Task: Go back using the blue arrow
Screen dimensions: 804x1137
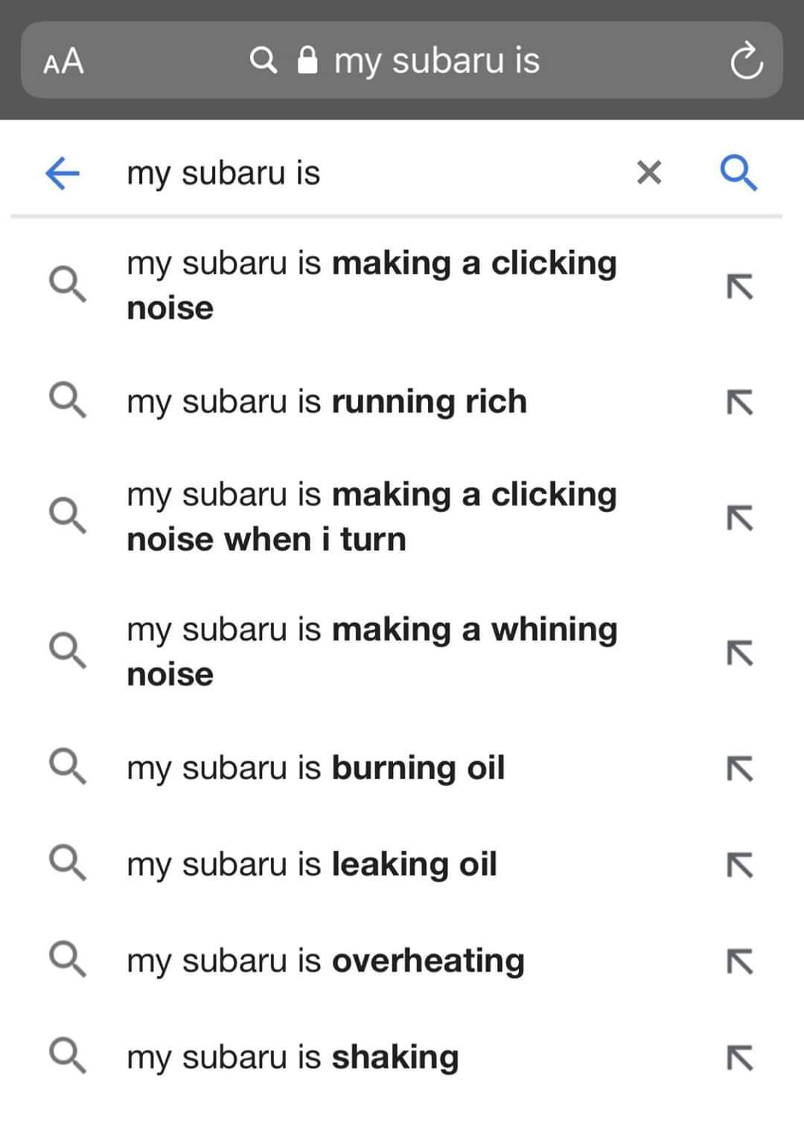Action: (63, 173)
